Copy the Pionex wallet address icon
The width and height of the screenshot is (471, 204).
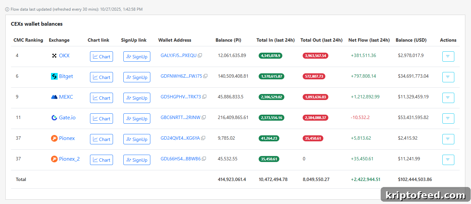203,138
